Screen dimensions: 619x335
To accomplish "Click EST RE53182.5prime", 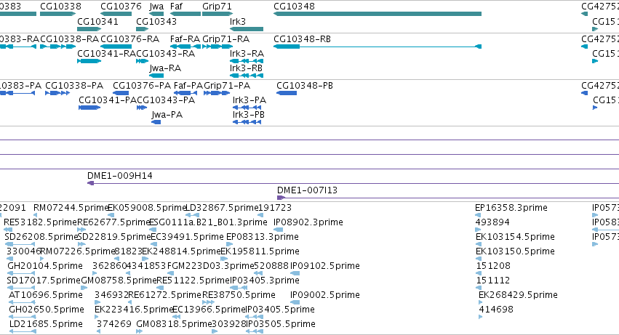I will 40,222.
